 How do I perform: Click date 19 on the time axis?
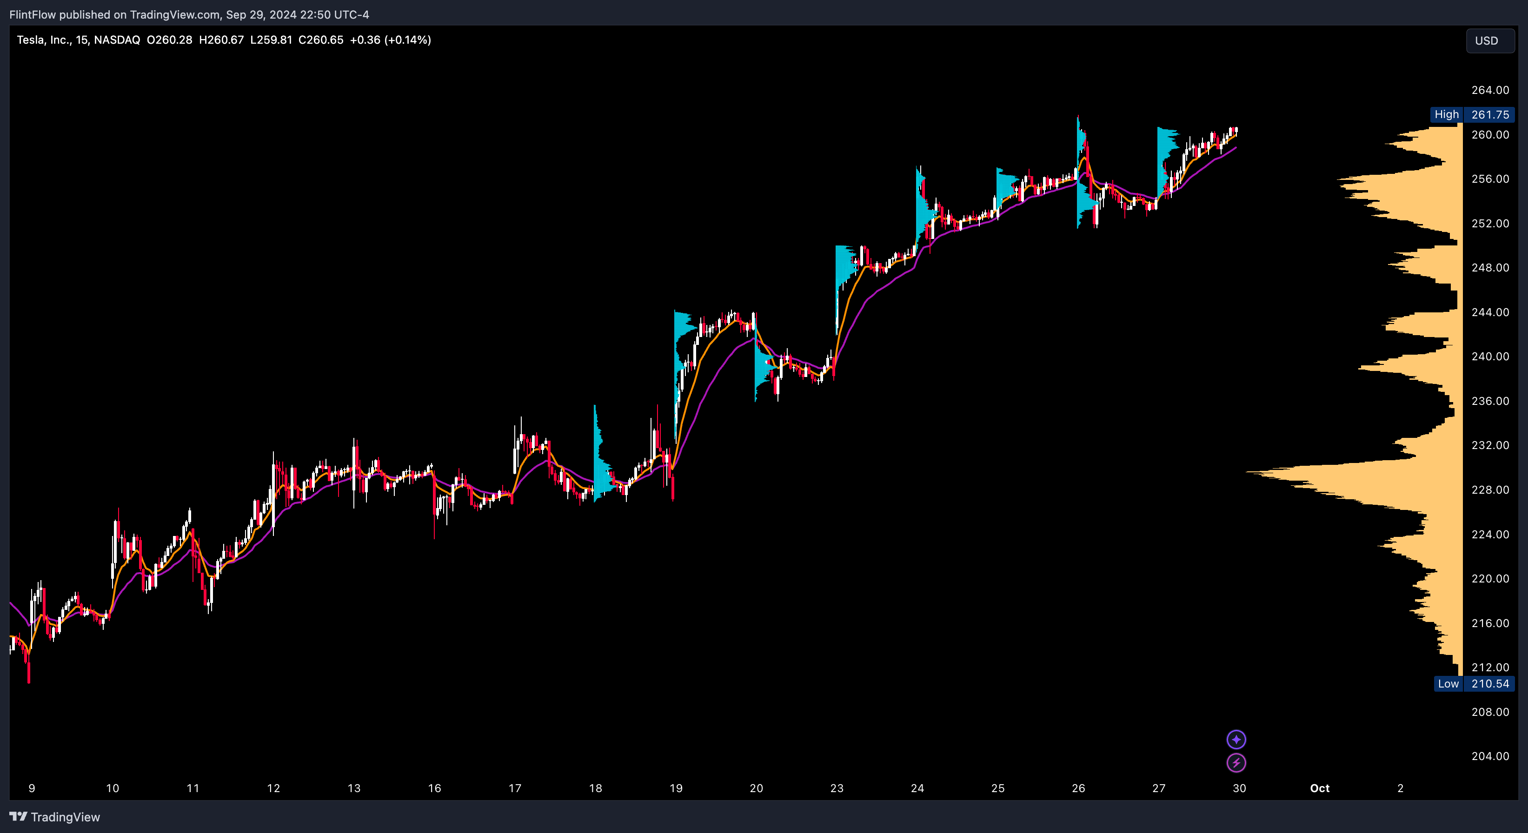[x=676, y=788]
